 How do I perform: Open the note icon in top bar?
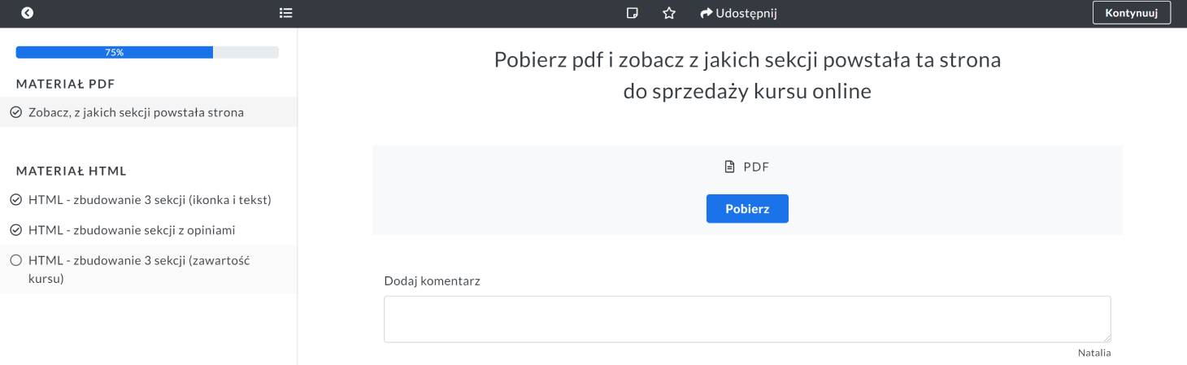click(x=632, y=13)
